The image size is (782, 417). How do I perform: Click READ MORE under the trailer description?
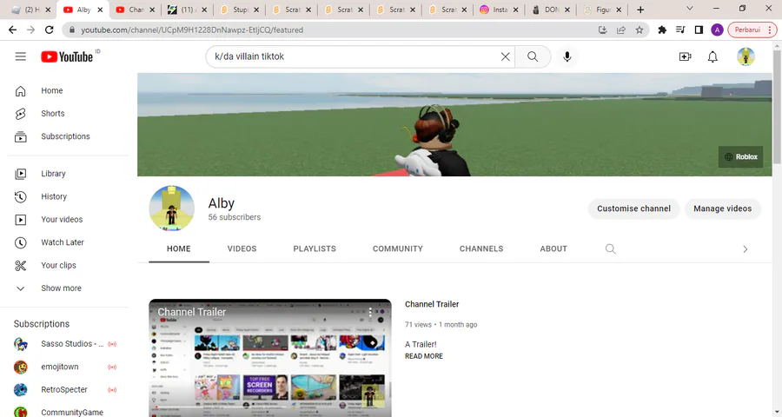[424, 356]
